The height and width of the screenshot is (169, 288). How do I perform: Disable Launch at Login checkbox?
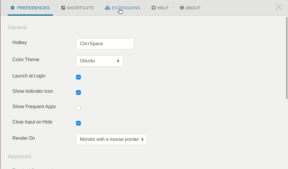tap(78, 77)
